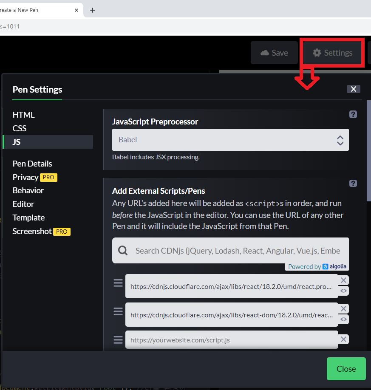This screenshot has height=390, width=371.
Task: Close the Create a New Pen tab
Action: (76, 10)
